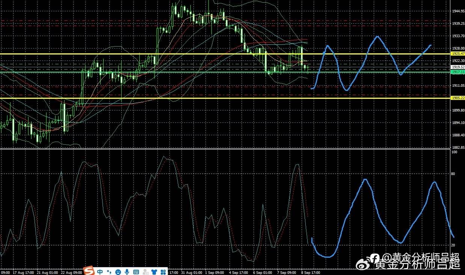Open the IME skin shirt icon
This screenshot has width=465, height=275.
[x=154, y=272]
